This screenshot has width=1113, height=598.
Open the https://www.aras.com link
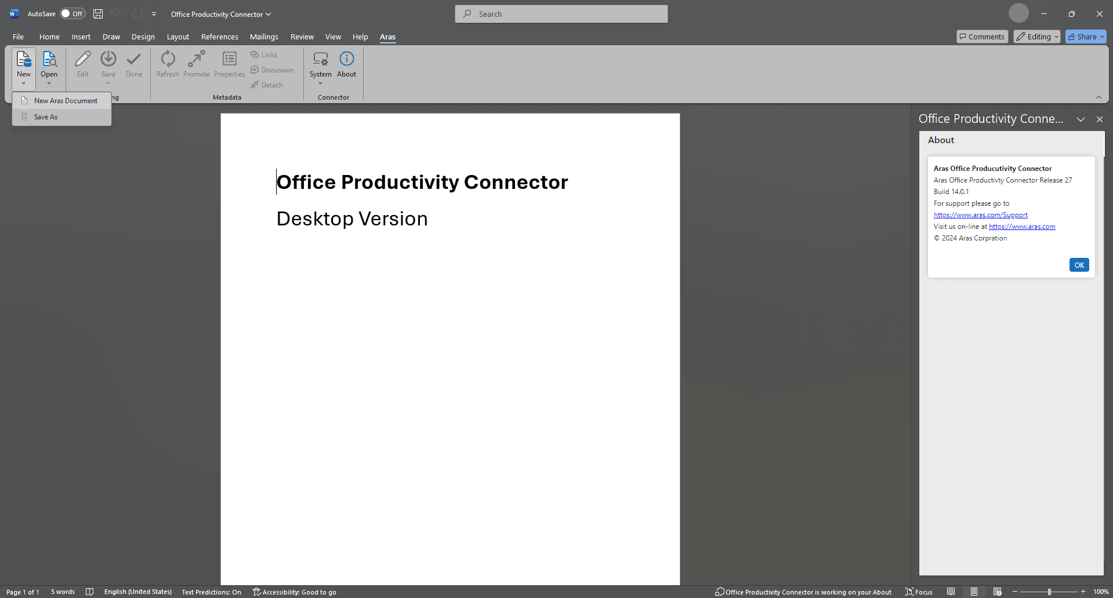click(x=1022, y=227)
